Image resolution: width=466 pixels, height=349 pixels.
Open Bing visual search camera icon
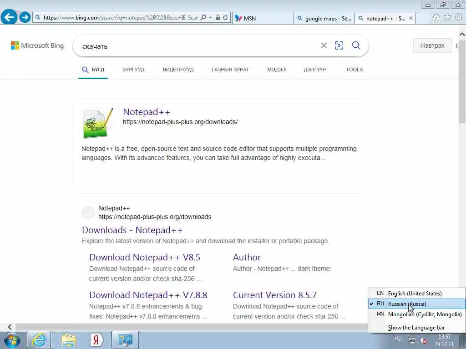(339, 45)
